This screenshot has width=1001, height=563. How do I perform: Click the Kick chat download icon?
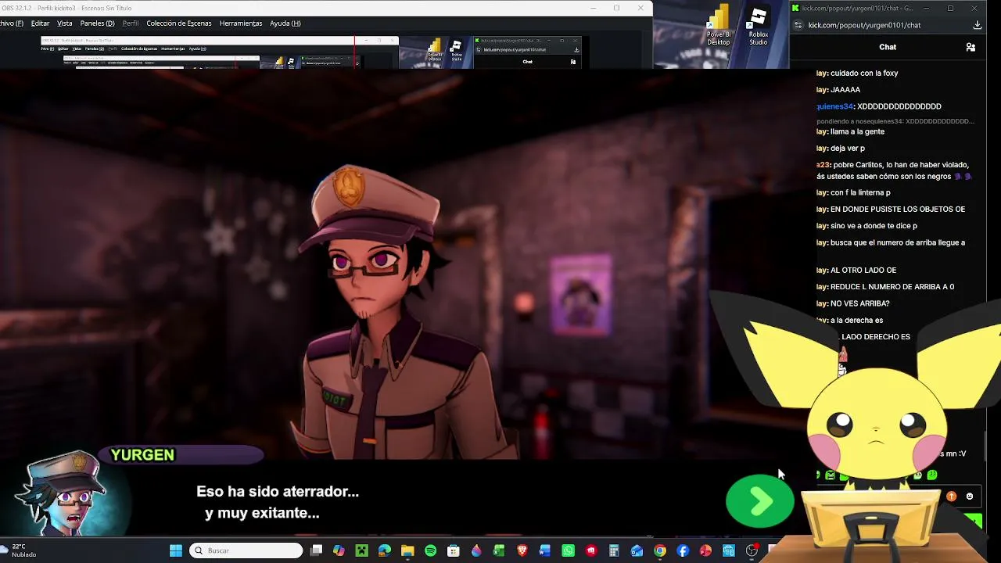pos(977,25)
